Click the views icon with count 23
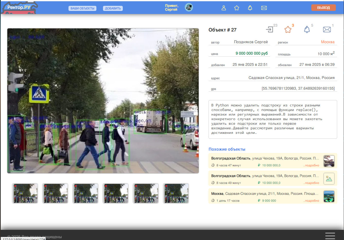This screenshot has height=240, width=344. (269, 29)
